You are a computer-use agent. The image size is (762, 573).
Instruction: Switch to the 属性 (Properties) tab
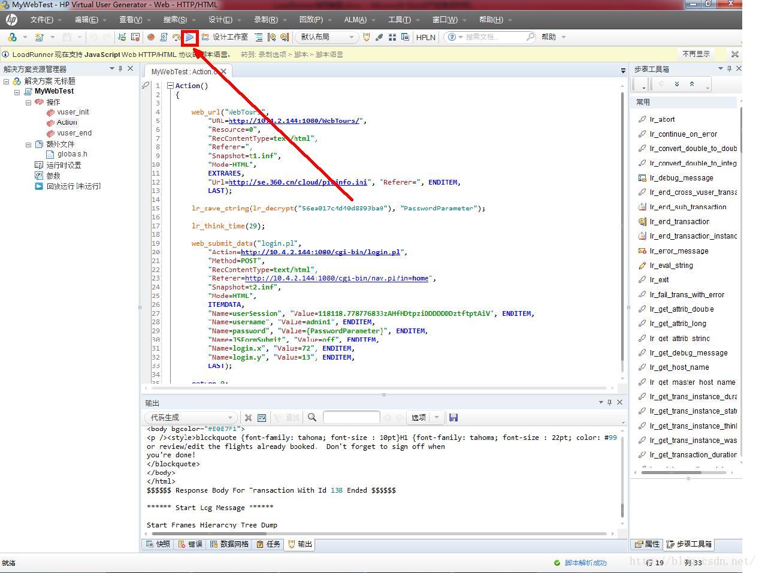(647, 544)
